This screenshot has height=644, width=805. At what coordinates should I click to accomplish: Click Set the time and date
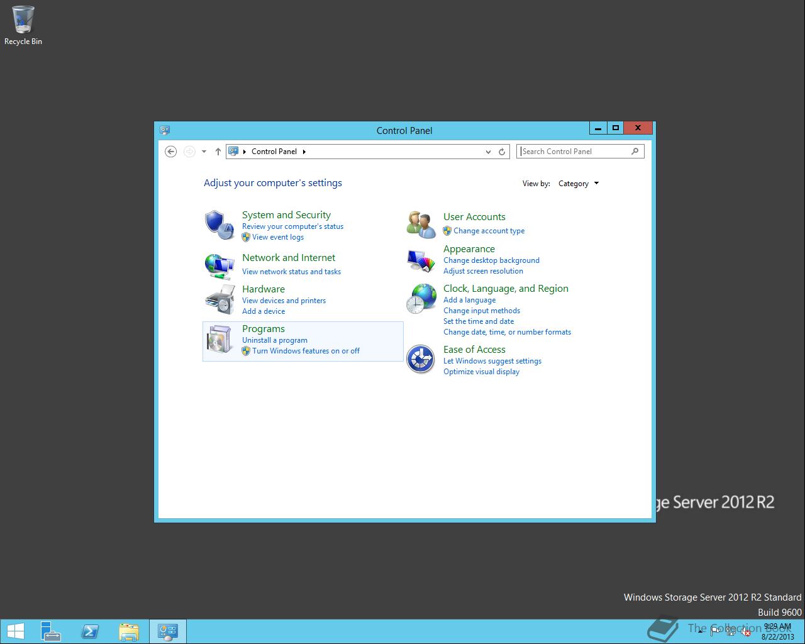click(479, 321)
